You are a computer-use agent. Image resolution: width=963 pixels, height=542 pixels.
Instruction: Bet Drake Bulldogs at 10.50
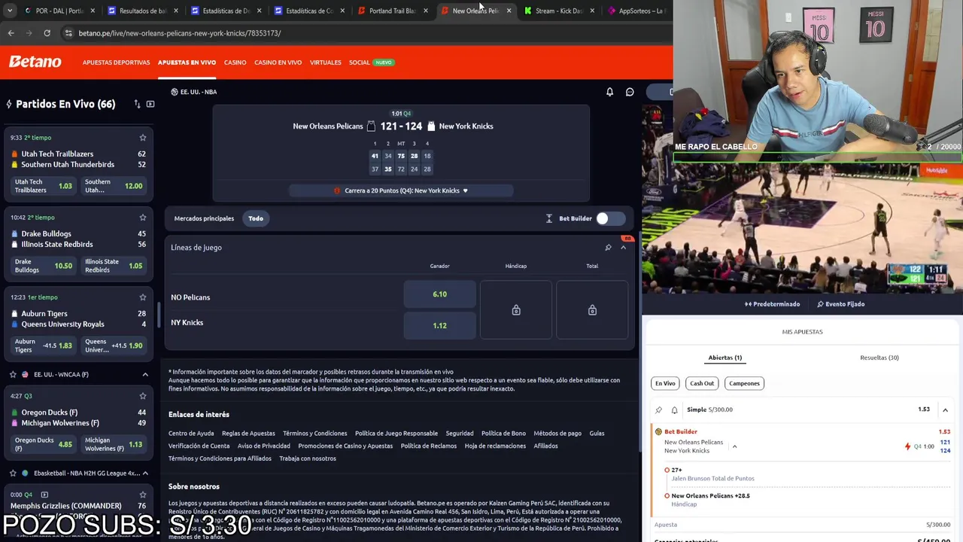43,266
